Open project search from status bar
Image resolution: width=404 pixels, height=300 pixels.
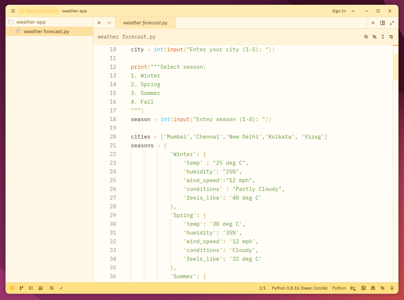[x=51, y=288]
